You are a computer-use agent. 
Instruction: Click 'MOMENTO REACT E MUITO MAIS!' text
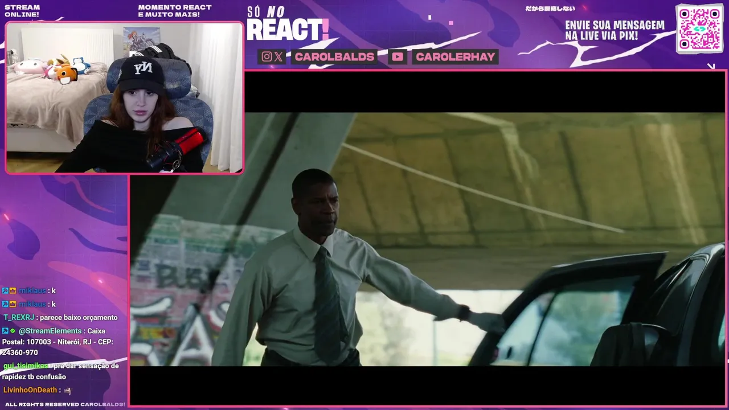coord(175,11)
